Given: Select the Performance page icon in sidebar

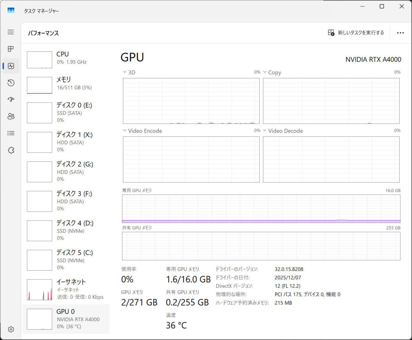Looking at the screenshot, I should 11,66.
